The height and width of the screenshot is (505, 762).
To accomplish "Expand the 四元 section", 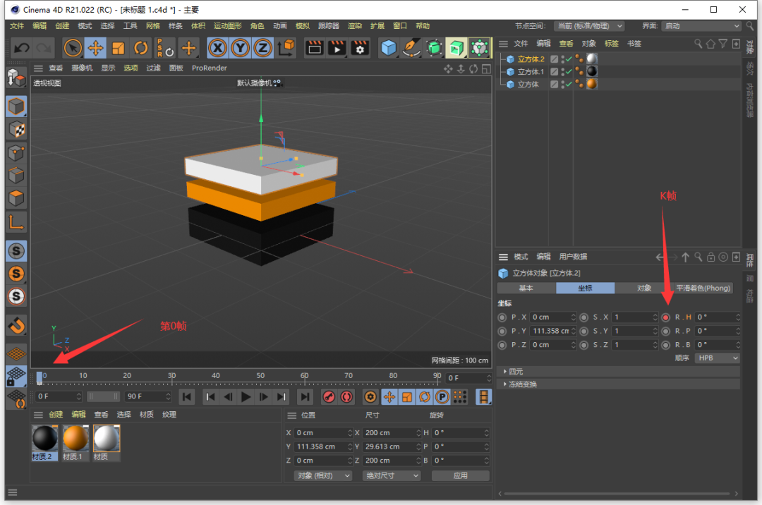I will coord(515,372).
